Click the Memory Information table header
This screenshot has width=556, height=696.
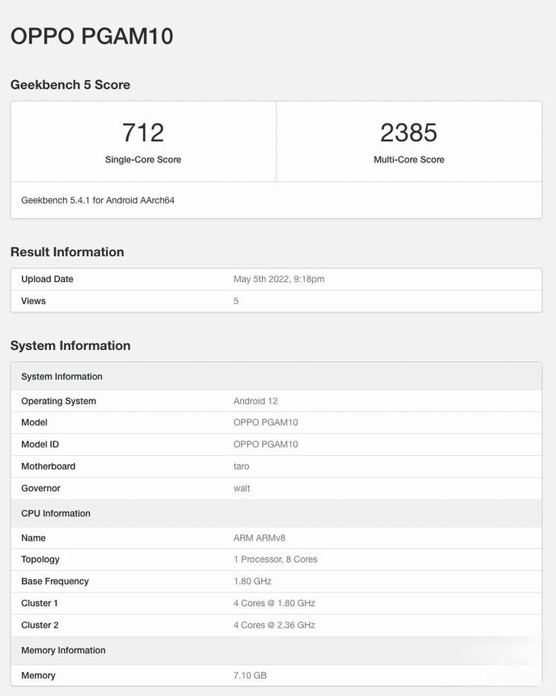pyautogui.click(x=276, y=650)
